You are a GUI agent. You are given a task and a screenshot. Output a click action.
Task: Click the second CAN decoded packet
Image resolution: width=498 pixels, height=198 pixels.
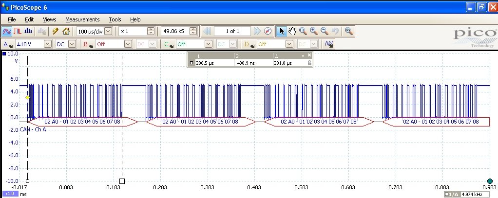pos(201,122)
